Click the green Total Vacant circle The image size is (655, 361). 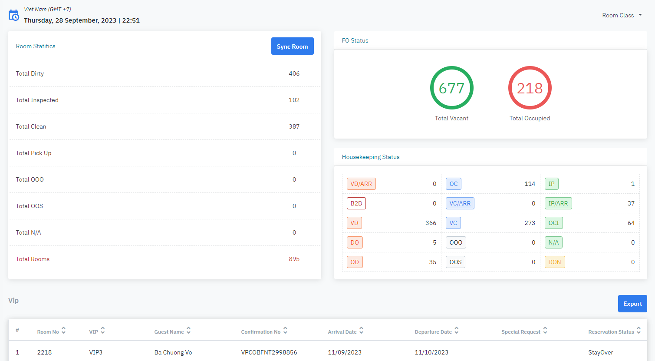click(x=451, y=88)
